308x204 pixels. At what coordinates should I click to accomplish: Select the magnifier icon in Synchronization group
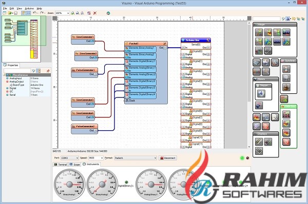[x=286, y=78]
